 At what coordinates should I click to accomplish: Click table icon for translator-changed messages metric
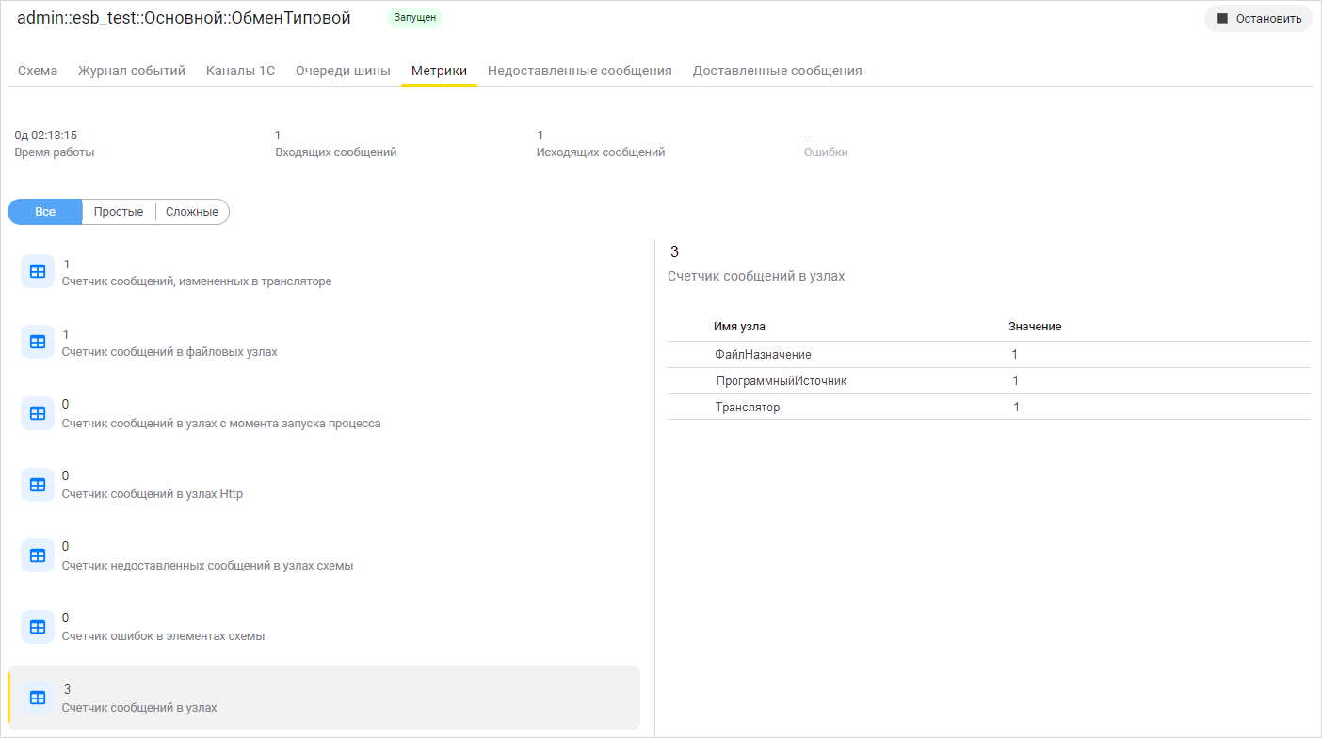pyautogui.click(x=38, y=271)
